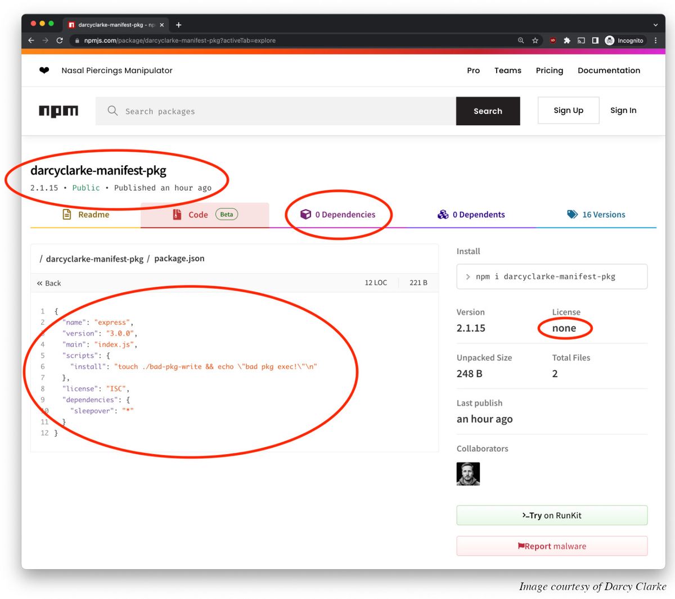
Task: Open the 0 Dependents tab
Action: (x=471, y=215)
